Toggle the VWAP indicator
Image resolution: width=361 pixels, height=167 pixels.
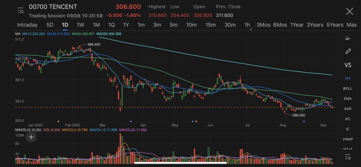pyautogui.click(x=348, y=139)
